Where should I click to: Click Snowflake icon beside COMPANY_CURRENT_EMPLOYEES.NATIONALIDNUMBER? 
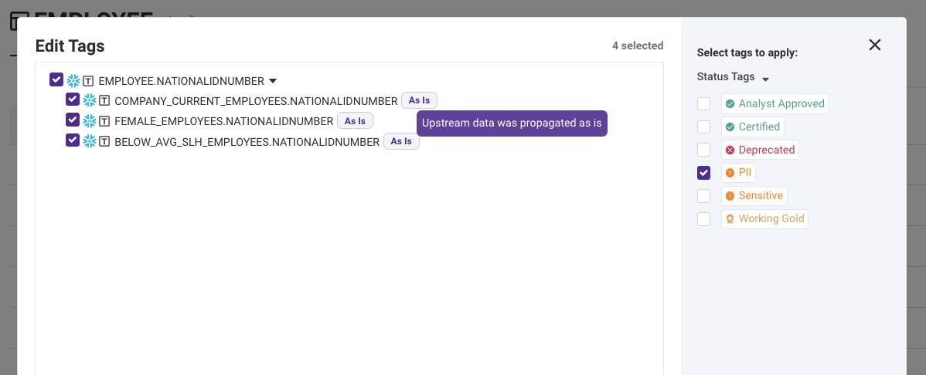click(89, 101)
